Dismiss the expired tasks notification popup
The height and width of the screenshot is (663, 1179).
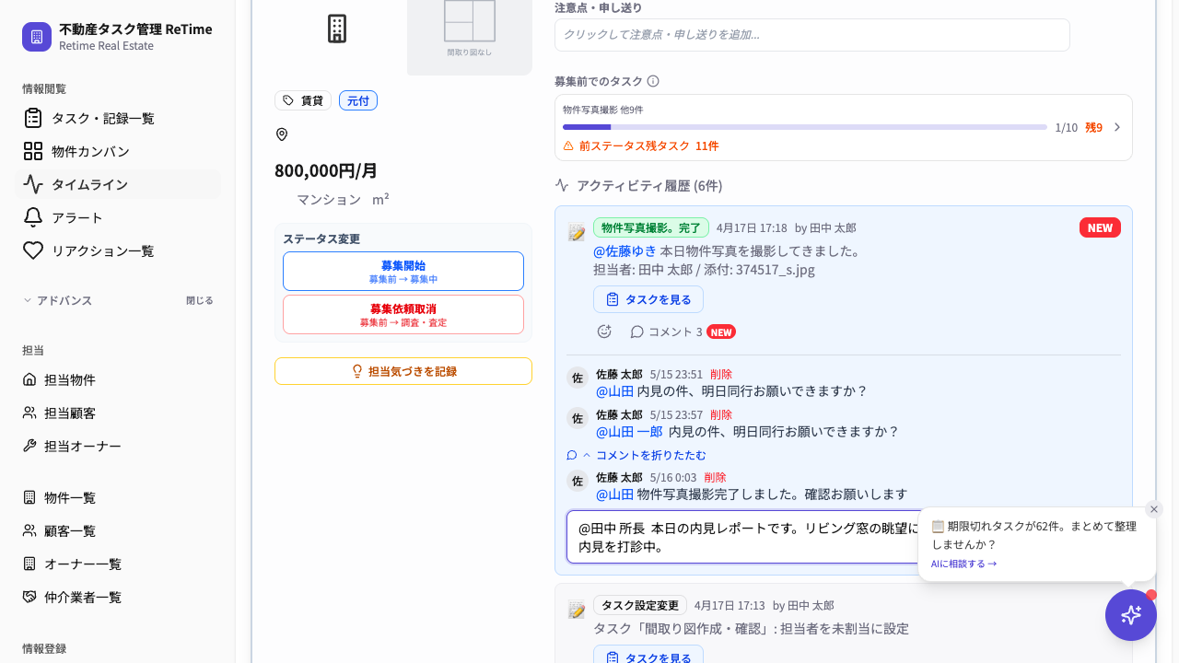[1154, 509]
